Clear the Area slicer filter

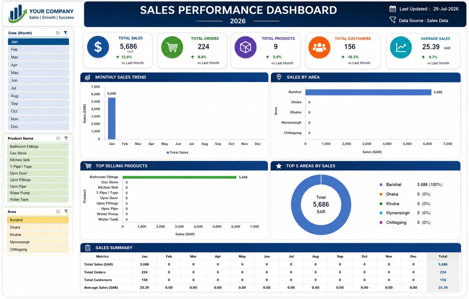coord(66,212)
